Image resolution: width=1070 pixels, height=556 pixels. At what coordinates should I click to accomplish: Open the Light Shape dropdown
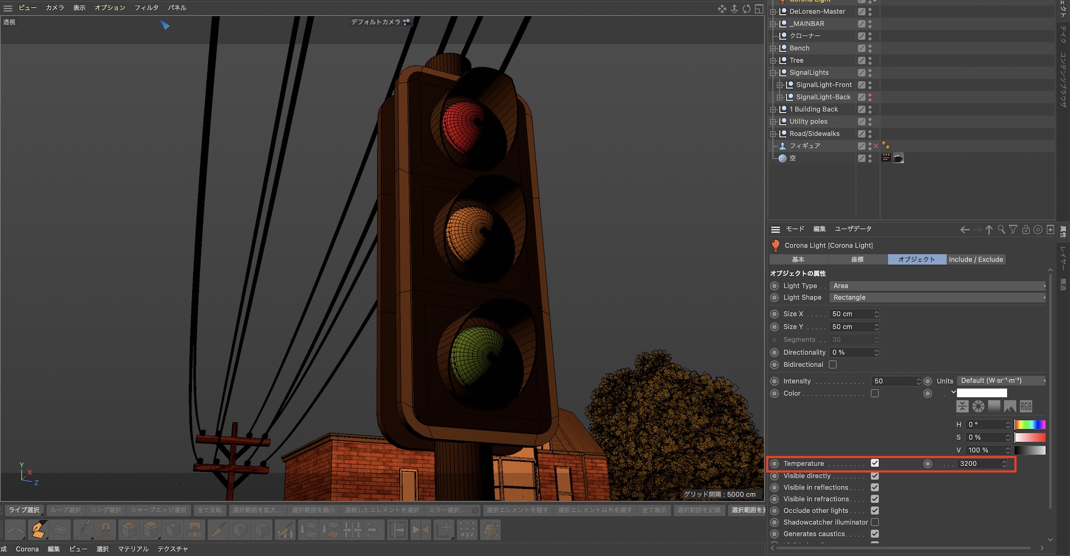[937, 298]
